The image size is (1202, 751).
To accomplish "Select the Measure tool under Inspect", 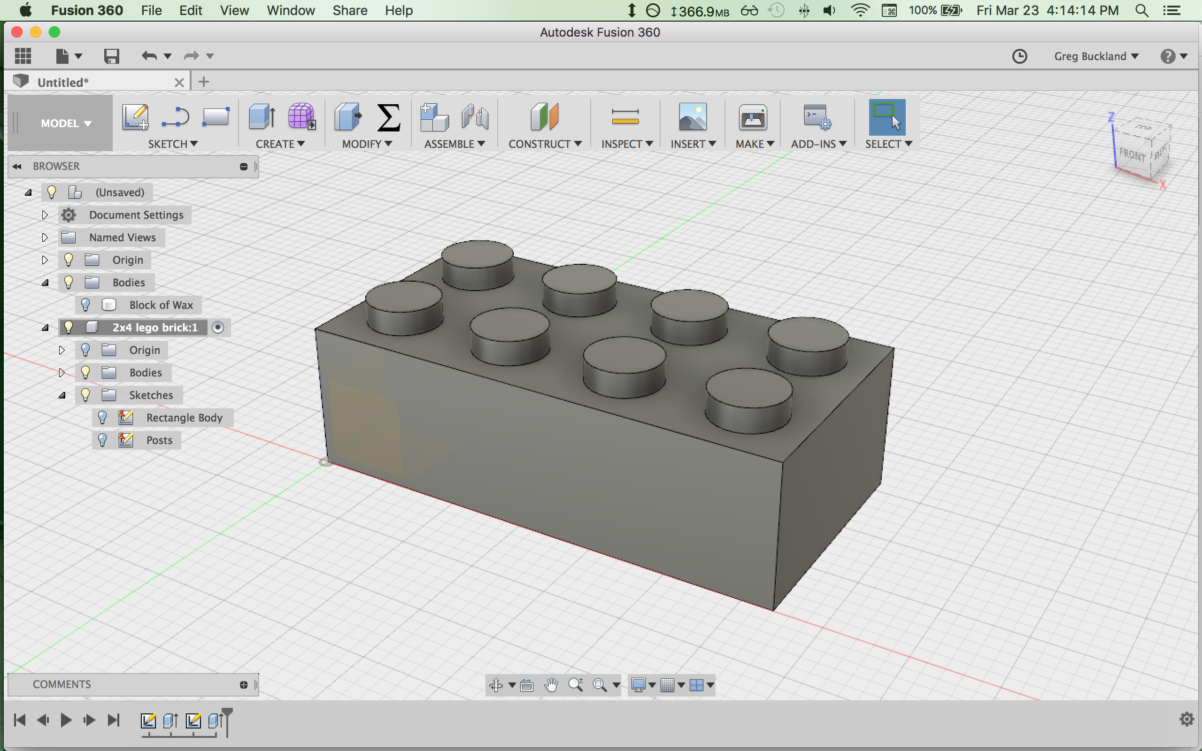I will pyautogui.click(x=625, y=117).
